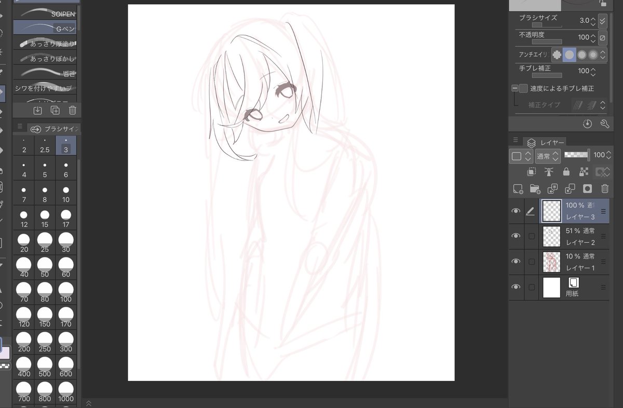
Task: Switch to the ブラシサイズ tab
Action: 55,129
